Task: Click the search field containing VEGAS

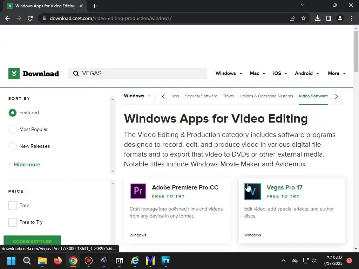Action: coord(137,74)
